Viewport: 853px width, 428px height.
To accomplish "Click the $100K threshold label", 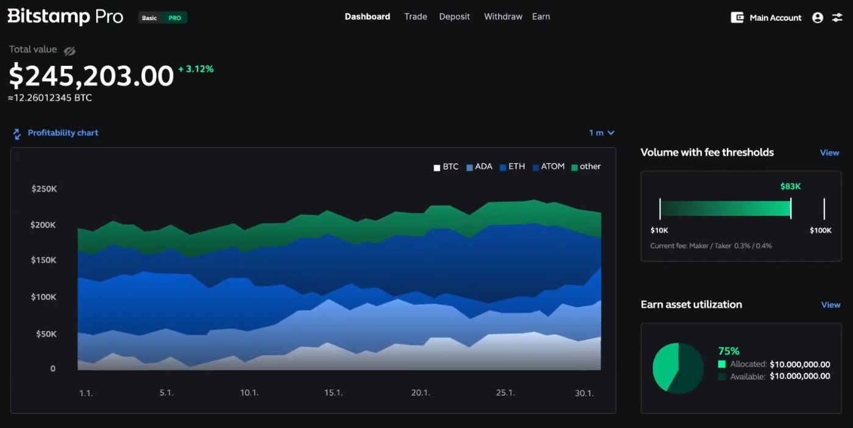I will (x=821, y=230).
